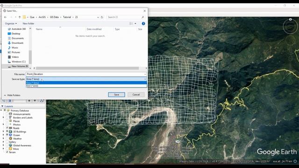Go up one folder level arrow
Viewport: 299px width, 168px height.
(20, 17)
